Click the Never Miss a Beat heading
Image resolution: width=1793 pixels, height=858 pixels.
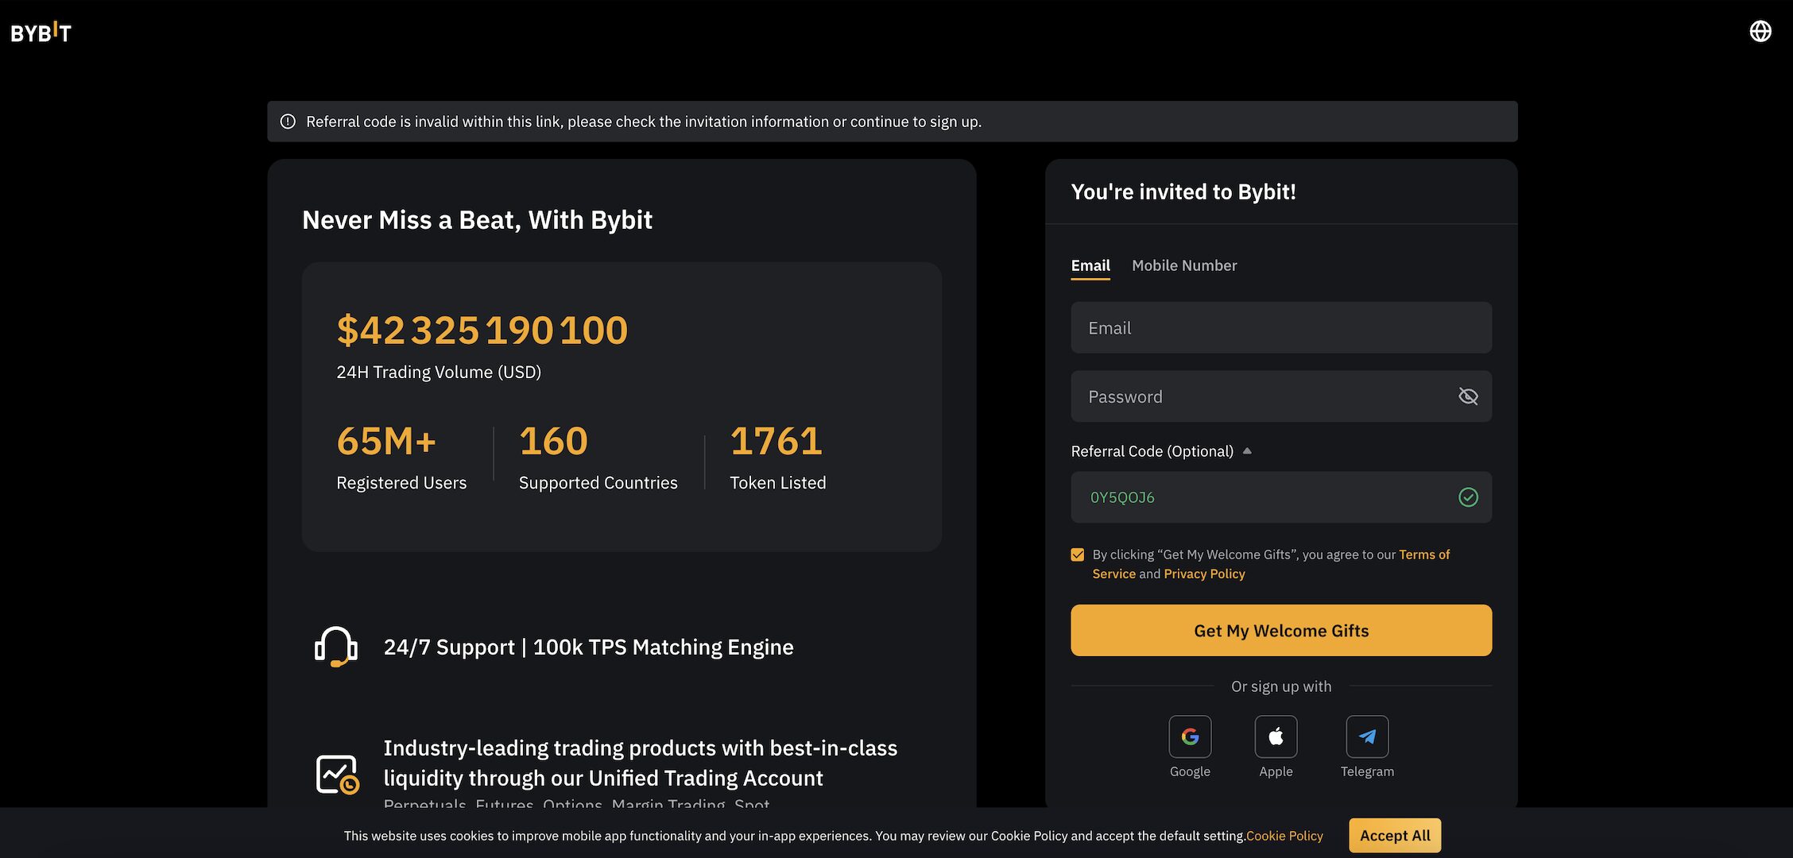coord(477,220)
